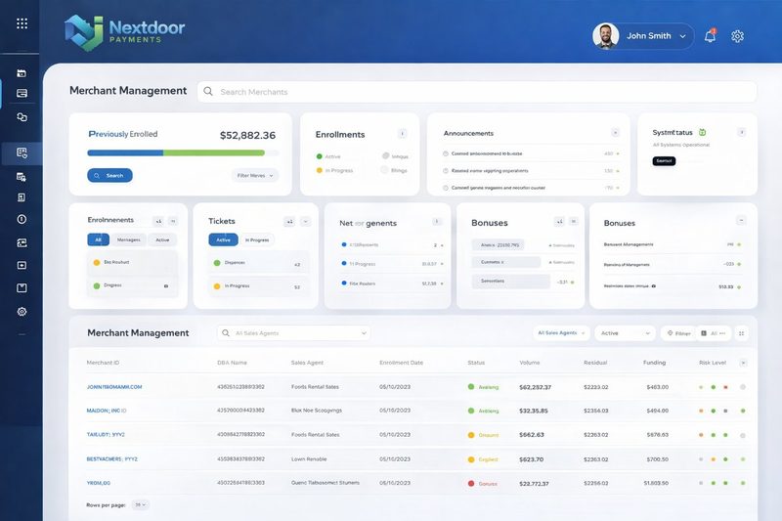Image resolution: width=782 pixels, height=521 pixels.
Task: Open the first announcement row
Action: (x=531, y=153)
